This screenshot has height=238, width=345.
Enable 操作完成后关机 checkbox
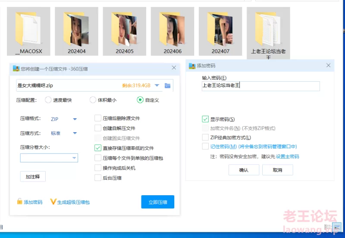tap(98, 168)
